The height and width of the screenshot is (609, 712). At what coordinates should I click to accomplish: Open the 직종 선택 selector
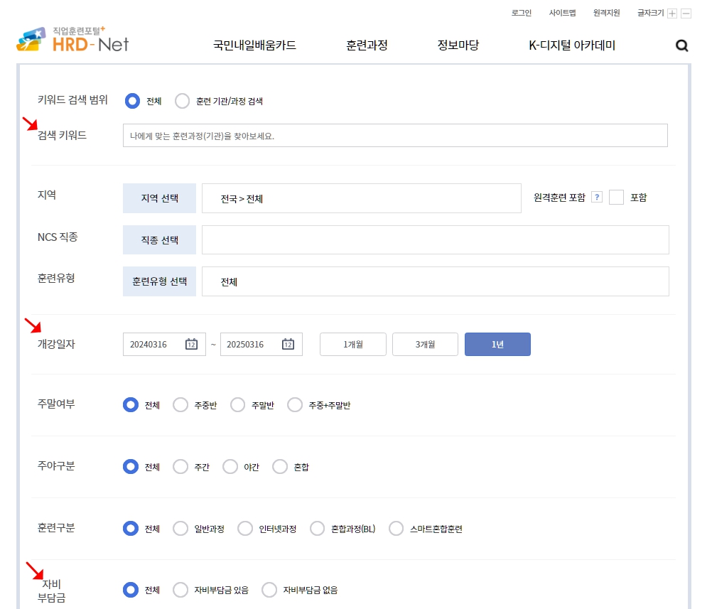(x=158, y=239)
